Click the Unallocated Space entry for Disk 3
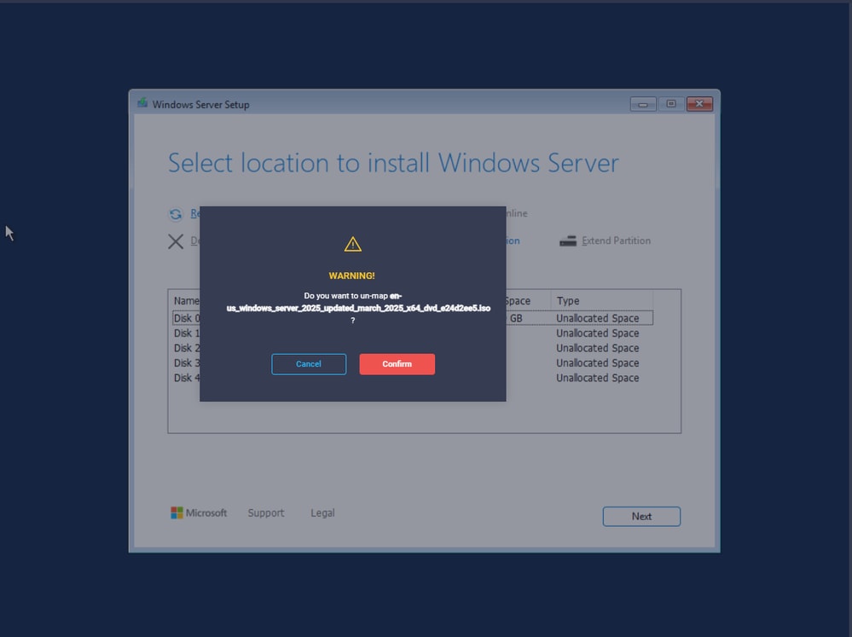 pyautogui.click(x=599, y=362)
